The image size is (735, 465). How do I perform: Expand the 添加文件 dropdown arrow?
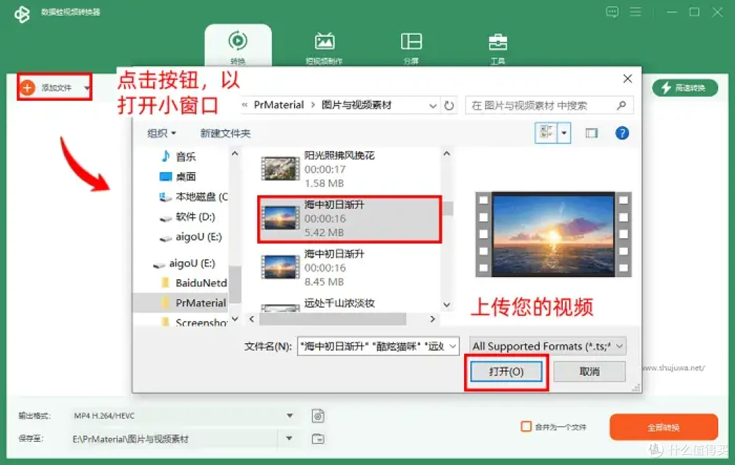(86, 88)
